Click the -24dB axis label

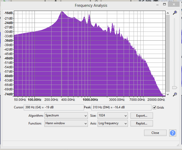8,23
